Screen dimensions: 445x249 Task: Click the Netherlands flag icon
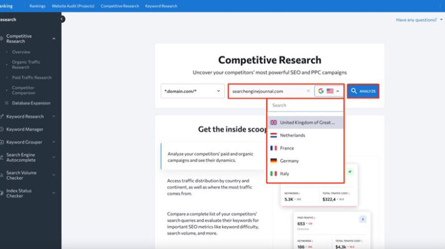273,135
